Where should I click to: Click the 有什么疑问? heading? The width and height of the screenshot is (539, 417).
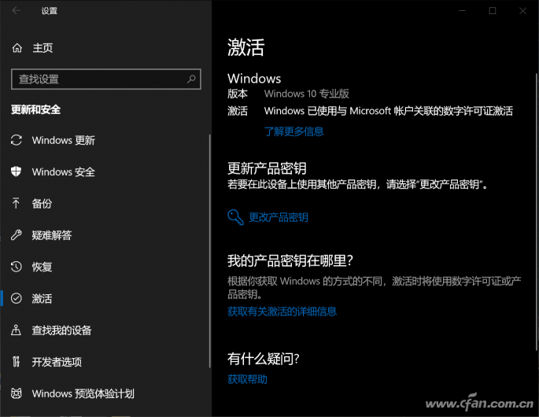[264, 359]
